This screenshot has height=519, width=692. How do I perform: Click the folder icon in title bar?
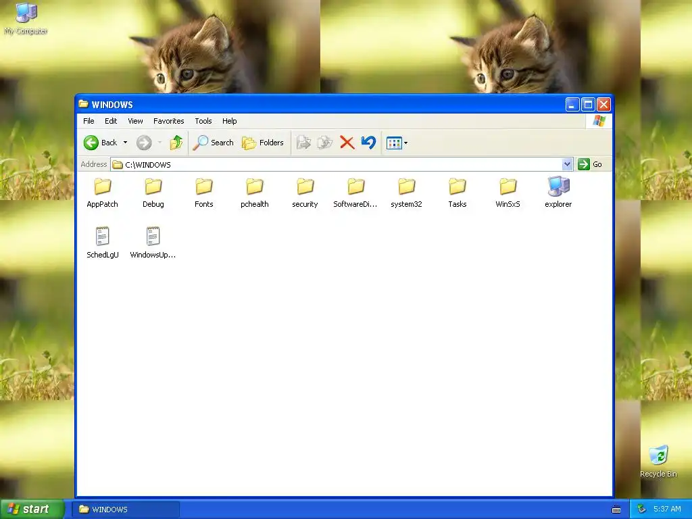point(83,104)
